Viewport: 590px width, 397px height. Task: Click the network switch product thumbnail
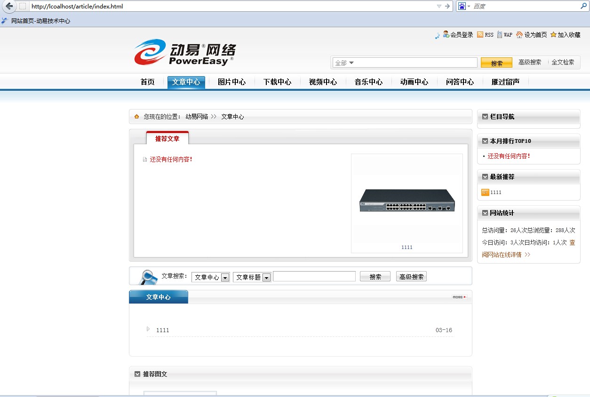407,201
